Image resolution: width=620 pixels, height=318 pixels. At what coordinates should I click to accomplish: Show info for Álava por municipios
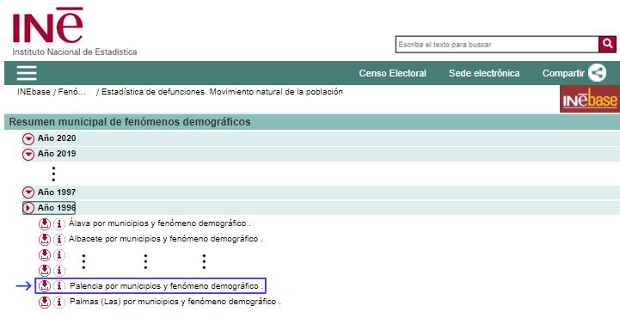[59, 224]
